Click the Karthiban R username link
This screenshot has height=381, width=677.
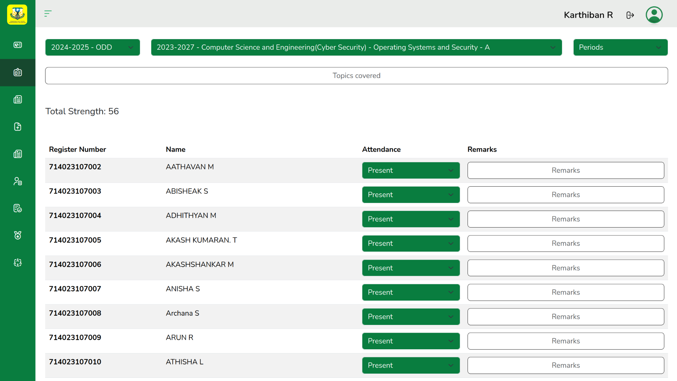(588, 15)
